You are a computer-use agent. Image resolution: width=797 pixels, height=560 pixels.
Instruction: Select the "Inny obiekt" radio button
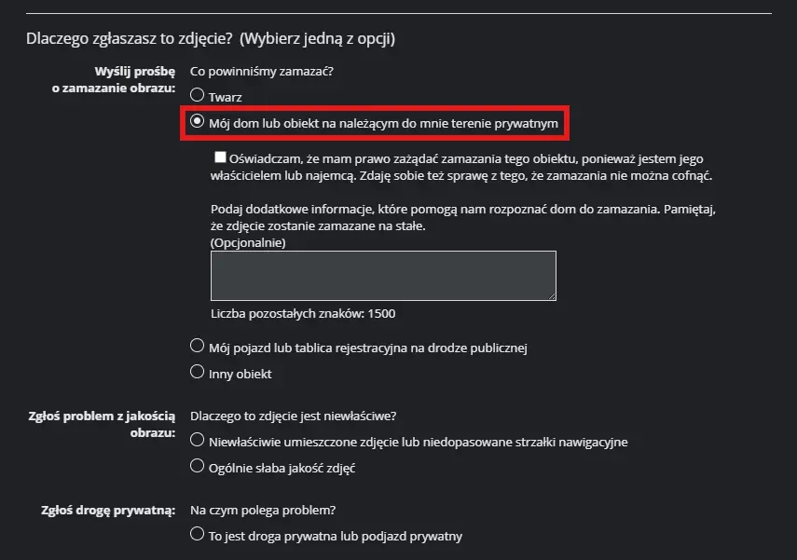(x=197, y=373)
